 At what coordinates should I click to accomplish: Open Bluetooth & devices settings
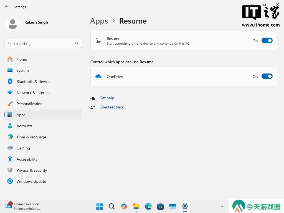pos(43,82)
